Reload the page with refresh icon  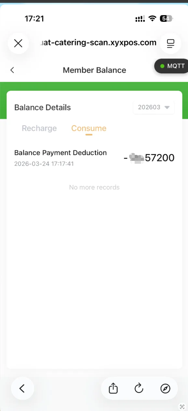(x=139, y=388)
